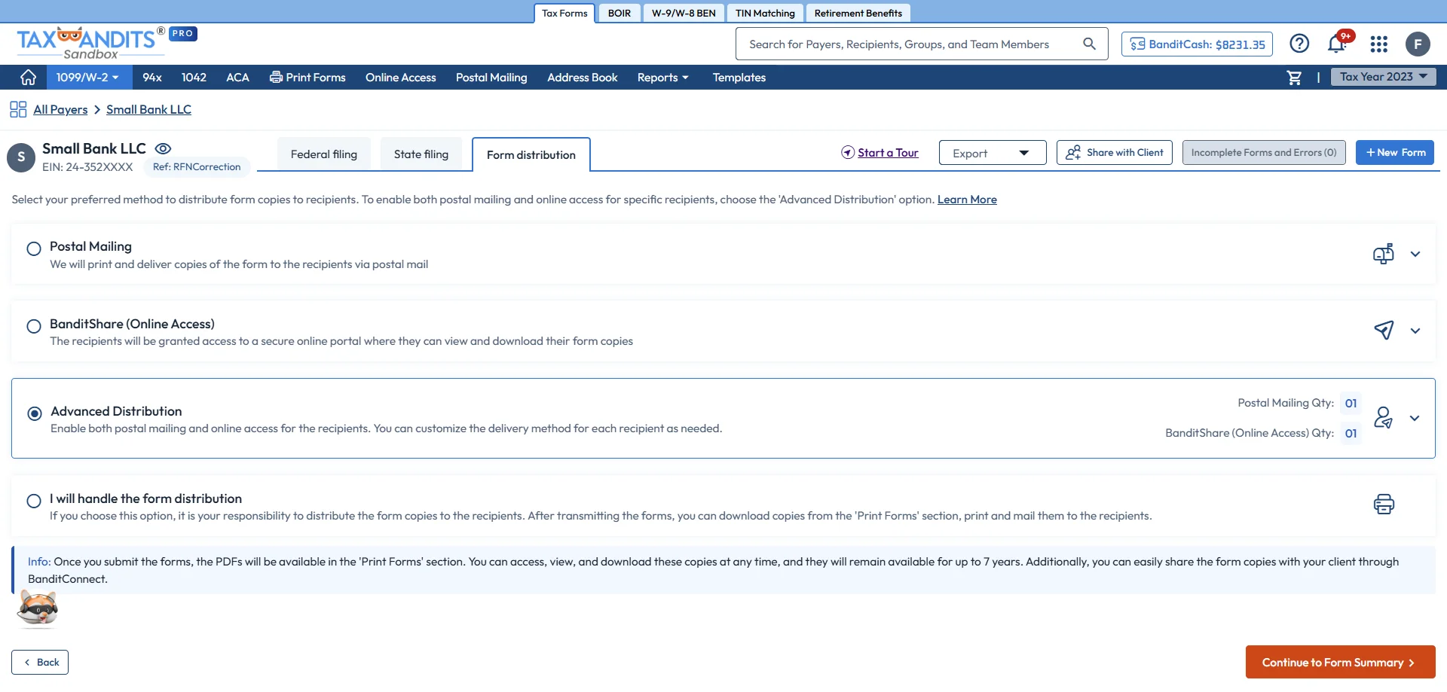
Task: Click Continue to Form Summary
Action: [x=1340, y=662]
